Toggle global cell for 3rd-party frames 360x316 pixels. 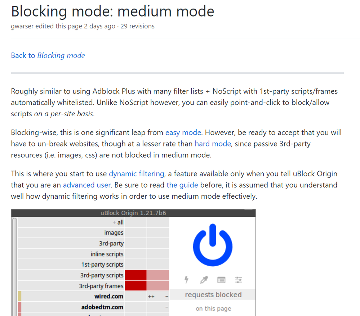click(x=136, y=286)
